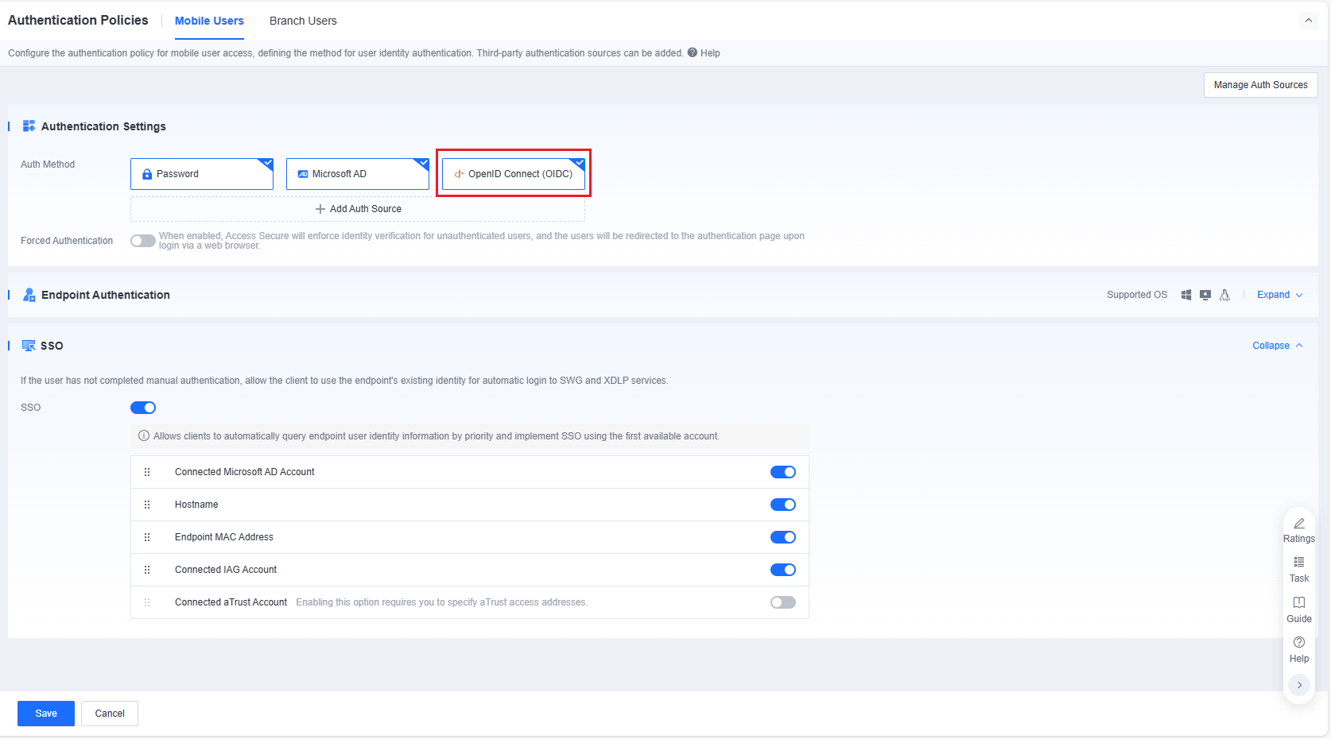Click the drag handle beside Hostname

(147, 505)
